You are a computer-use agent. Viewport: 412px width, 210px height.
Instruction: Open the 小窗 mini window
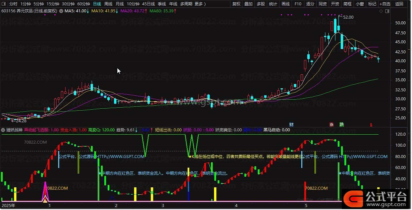(360, 4)
